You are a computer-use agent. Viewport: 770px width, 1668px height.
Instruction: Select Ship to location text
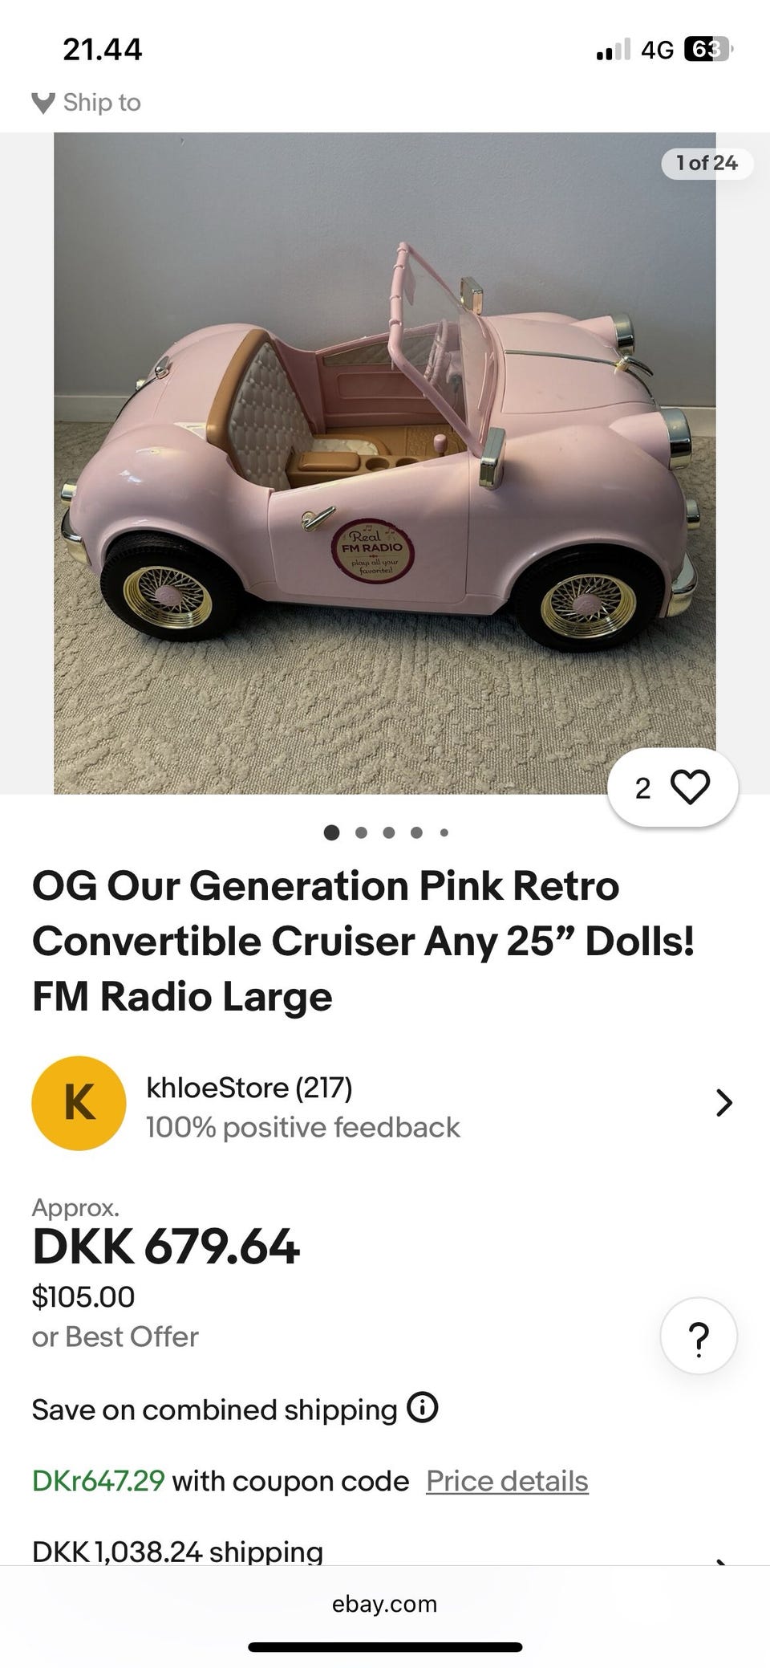click(x=102, y=103)
